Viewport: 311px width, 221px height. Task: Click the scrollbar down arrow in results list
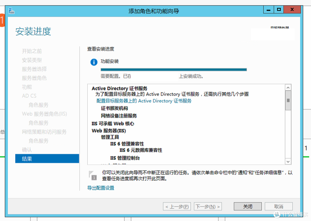(x=288, y=161)
